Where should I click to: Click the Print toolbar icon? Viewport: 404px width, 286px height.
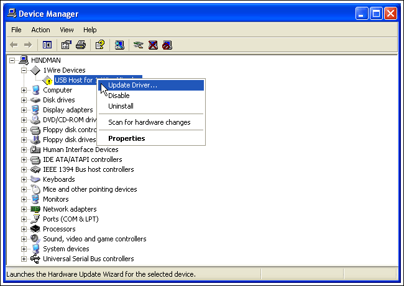(x=80, y=45)
